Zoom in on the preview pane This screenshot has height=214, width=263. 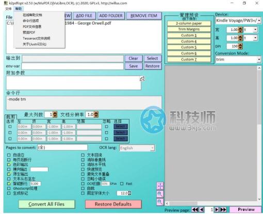click(160, 194)
